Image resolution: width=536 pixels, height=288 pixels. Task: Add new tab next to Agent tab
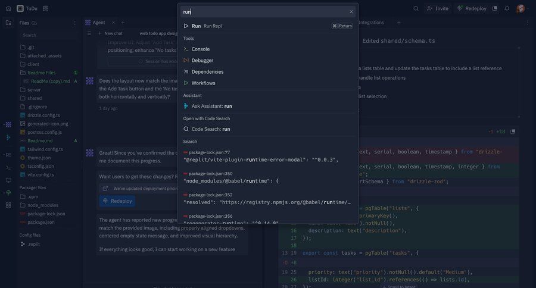point(123,23)
